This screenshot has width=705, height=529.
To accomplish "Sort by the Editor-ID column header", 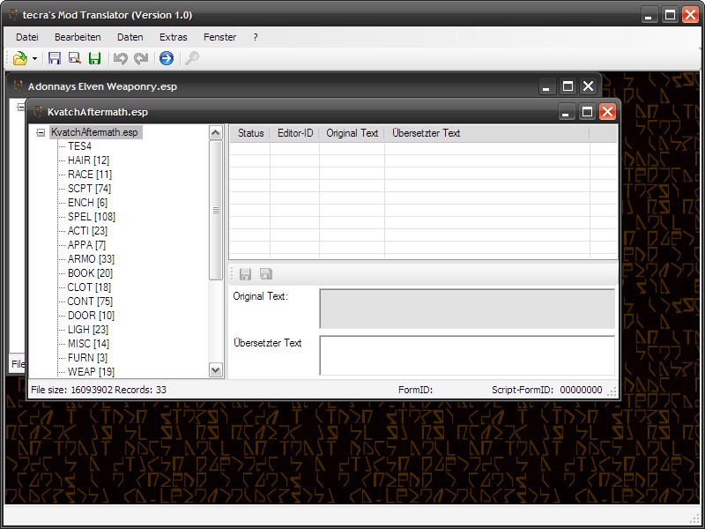I will [x=295, y=133].
